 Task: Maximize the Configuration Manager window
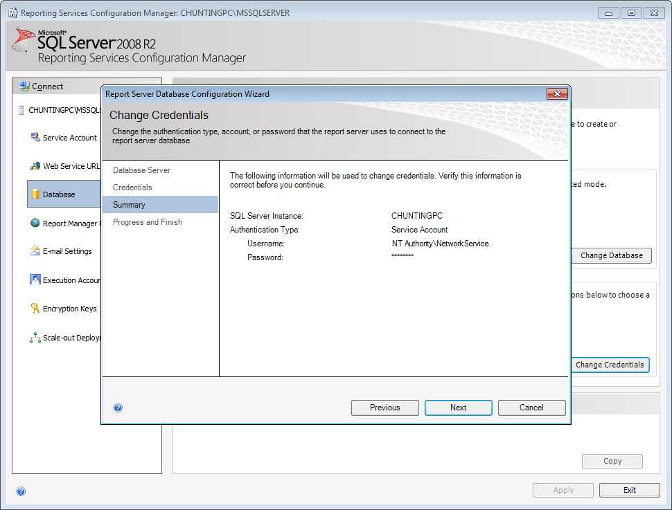pos(631,13)
